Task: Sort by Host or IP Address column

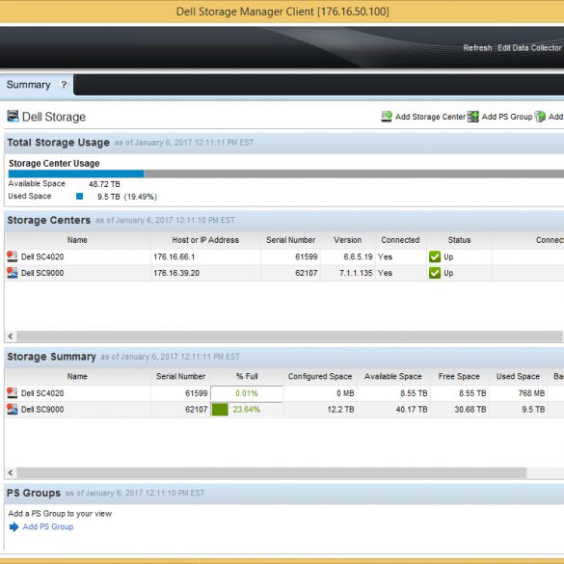Action: 205,240
